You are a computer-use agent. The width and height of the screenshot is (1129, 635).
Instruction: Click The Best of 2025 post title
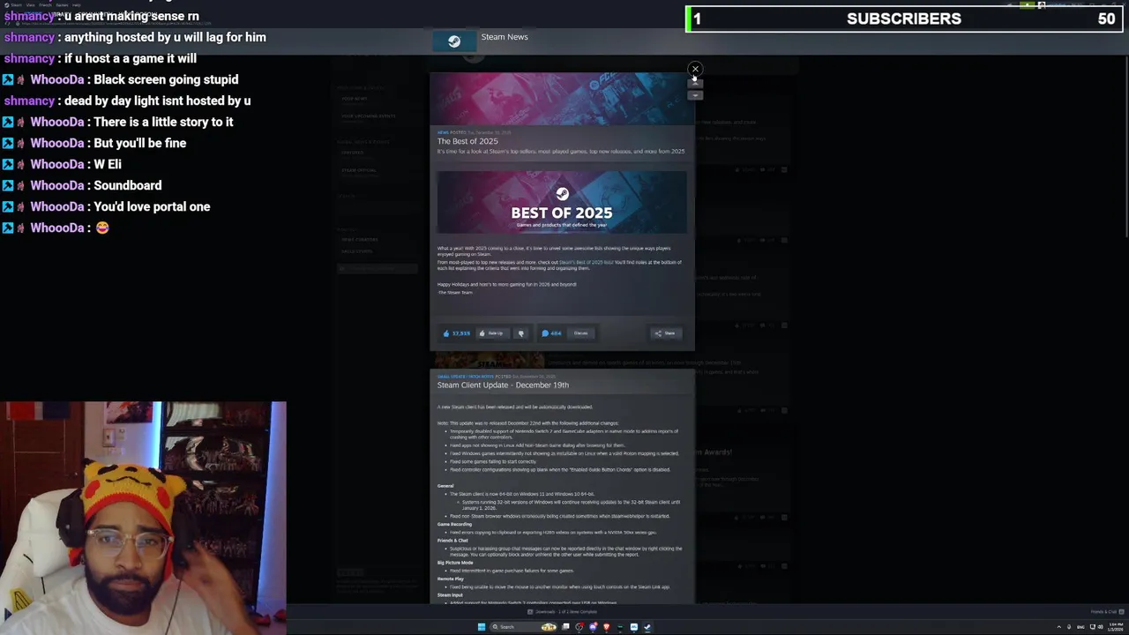click(467, 141)
